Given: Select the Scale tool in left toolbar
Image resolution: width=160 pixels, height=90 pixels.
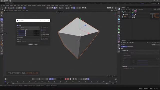Looking at the screenshot, I should [x=2, y=25].
